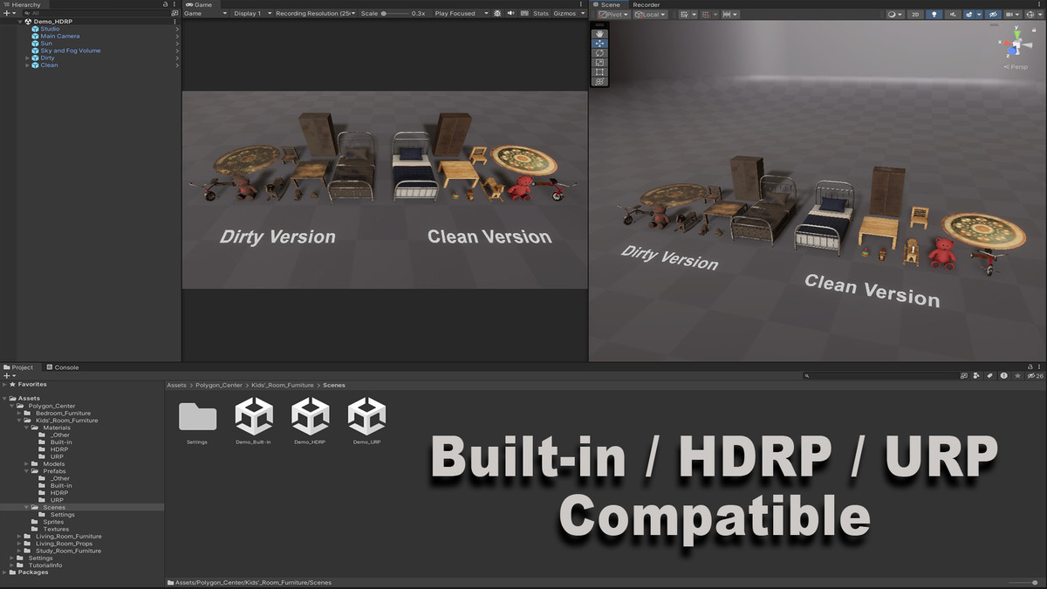
Task: Select the Scene tab
Action: click(607, 4)
